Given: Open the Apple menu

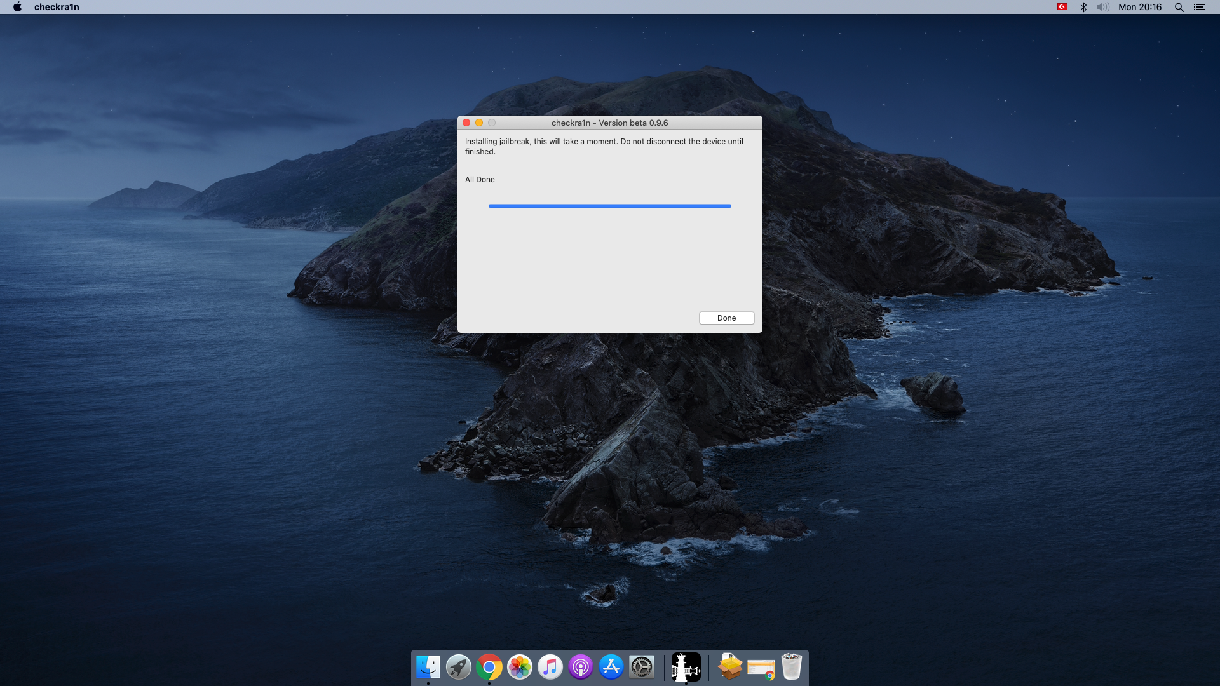Looking at the screenshot, I should (17, 7).
